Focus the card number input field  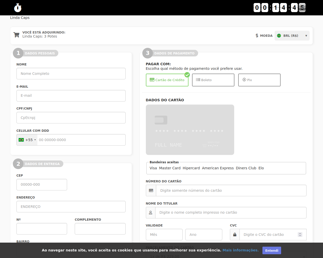tap(231, 190)
